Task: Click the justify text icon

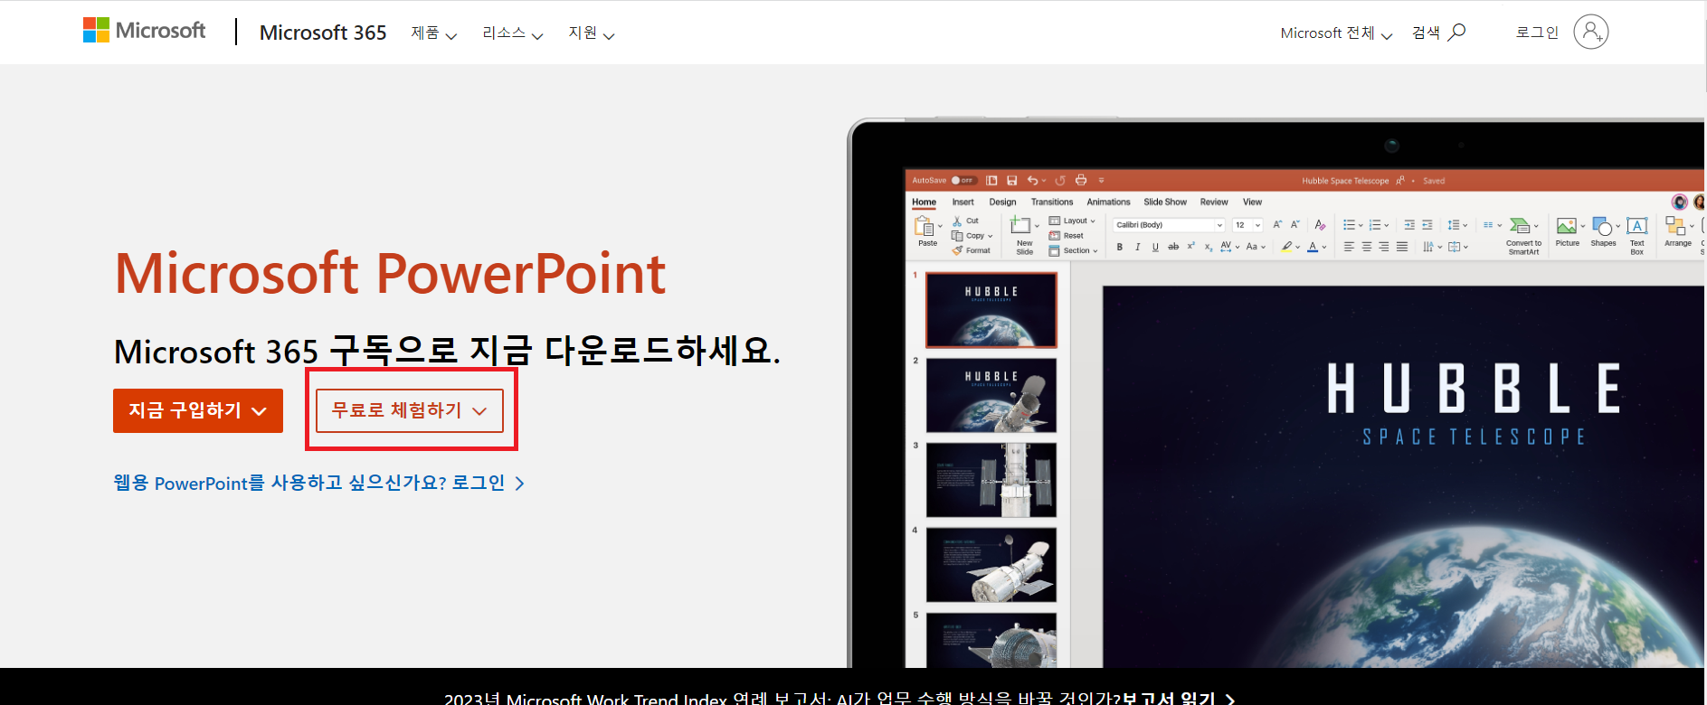Action: tap(1402, 247)
